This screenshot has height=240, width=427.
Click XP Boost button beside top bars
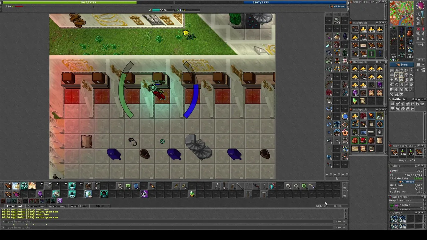coord(338,6)
